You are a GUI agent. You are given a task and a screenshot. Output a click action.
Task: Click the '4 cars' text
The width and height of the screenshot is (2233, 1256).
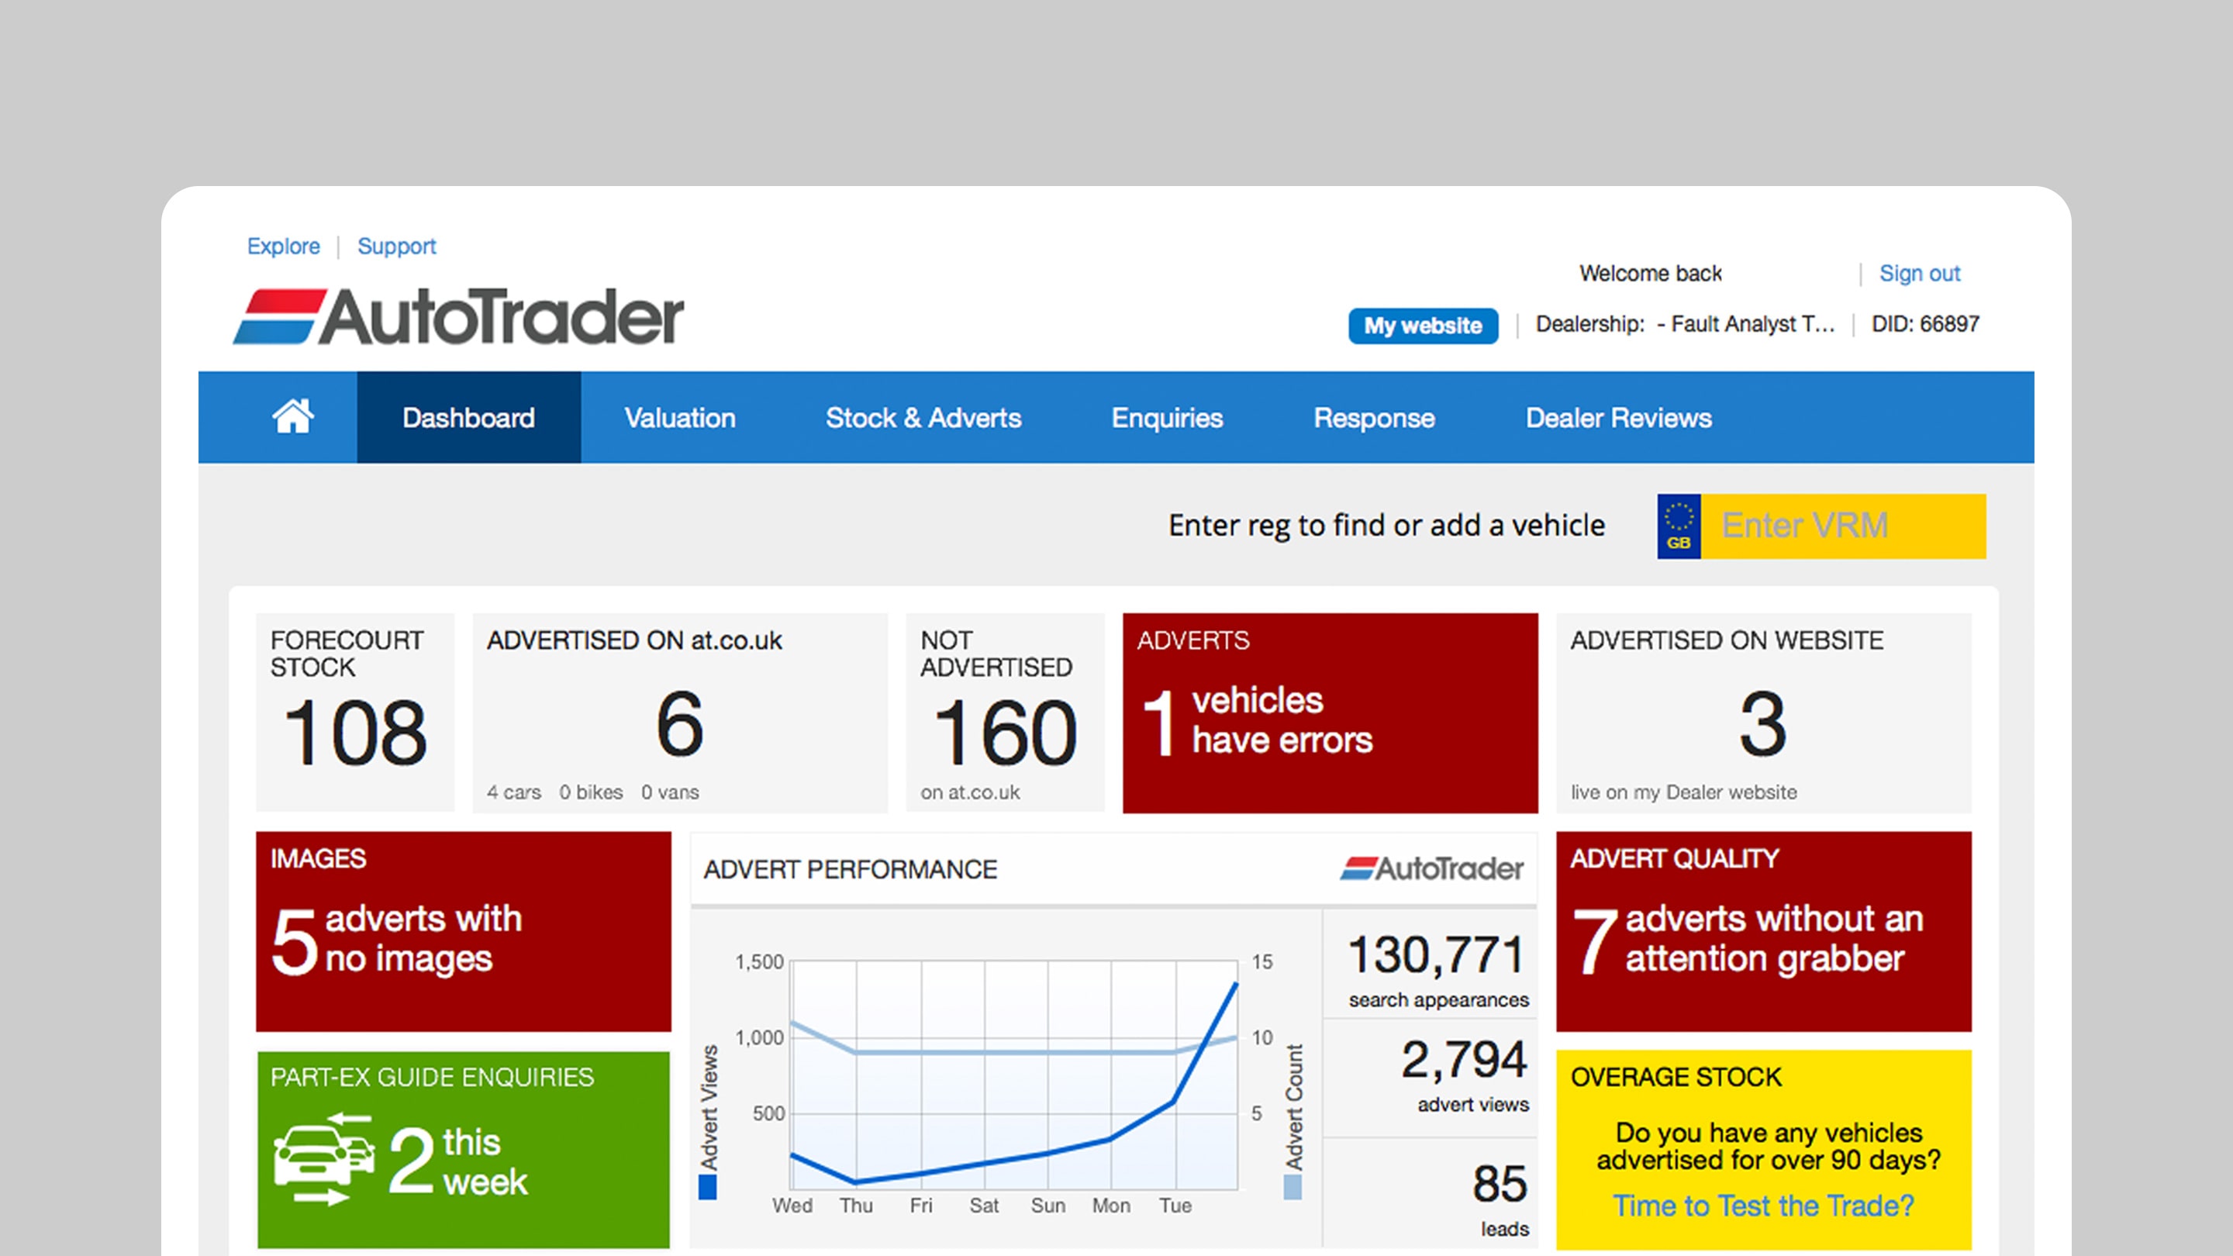coord(513,792)
